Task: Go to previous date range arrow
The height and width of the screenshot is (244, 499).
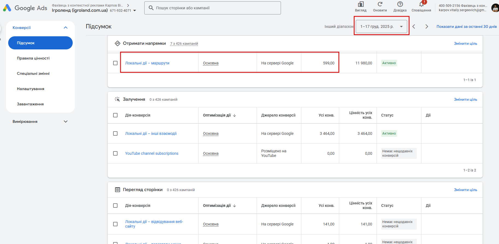Action: coord(414,26)
